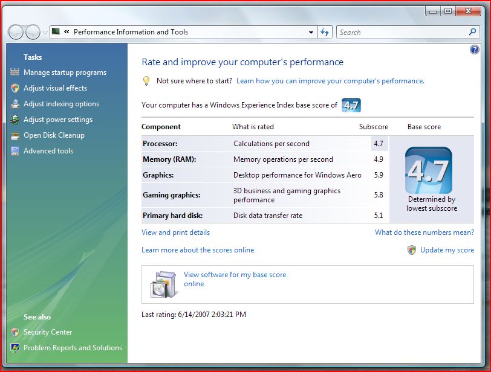Click the Open Disk Cleanup icon
The height and width of the screenshot is (372, 491).
[15, 136]
